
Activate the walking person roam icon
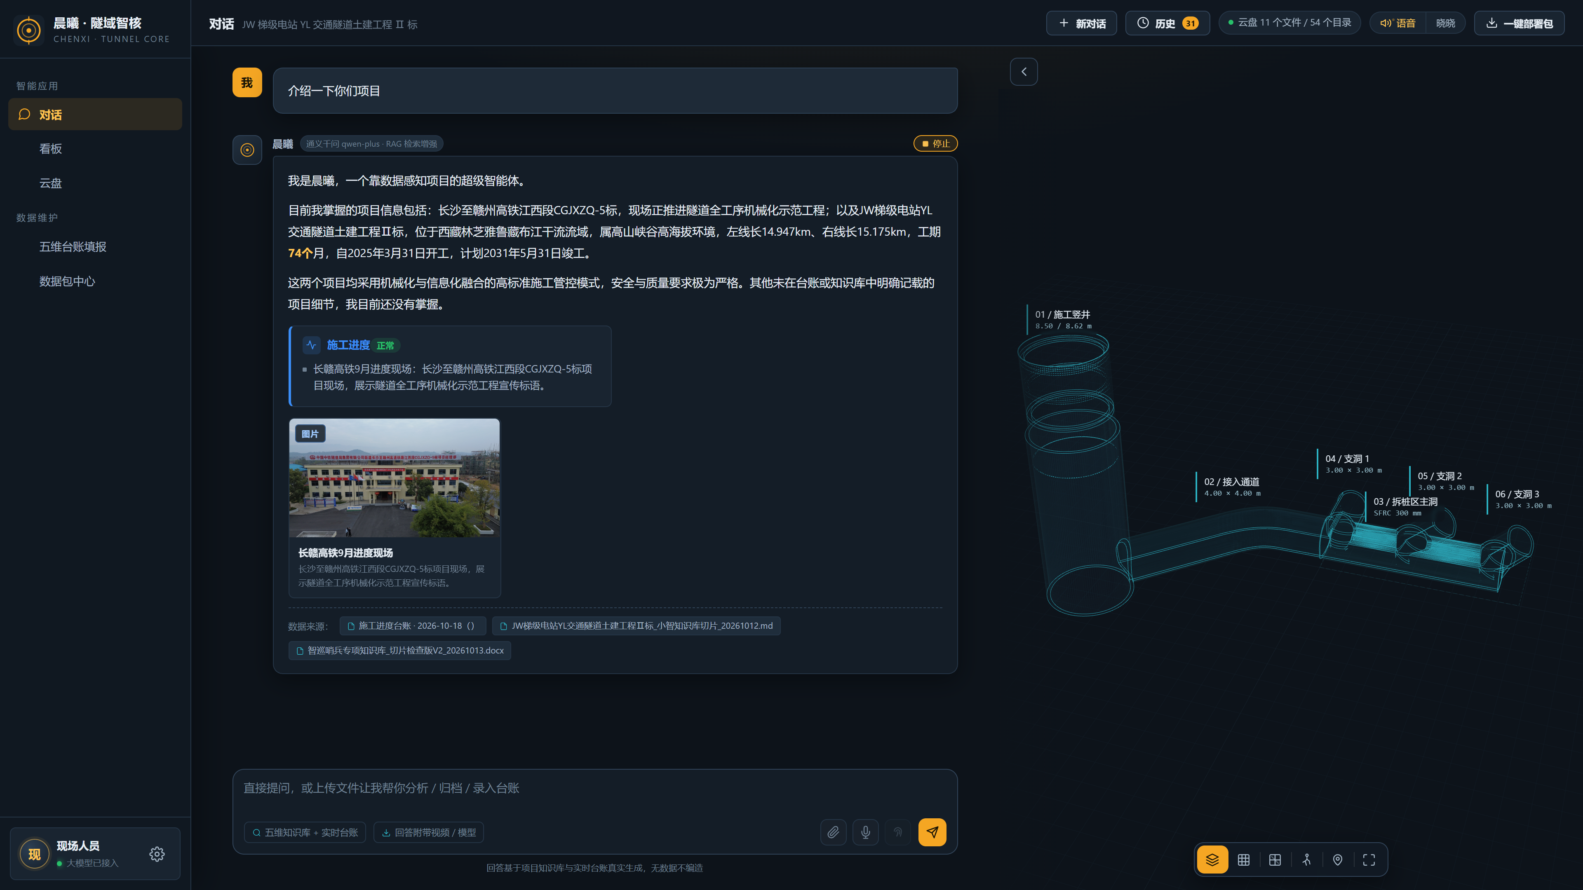coord(1306,859)
